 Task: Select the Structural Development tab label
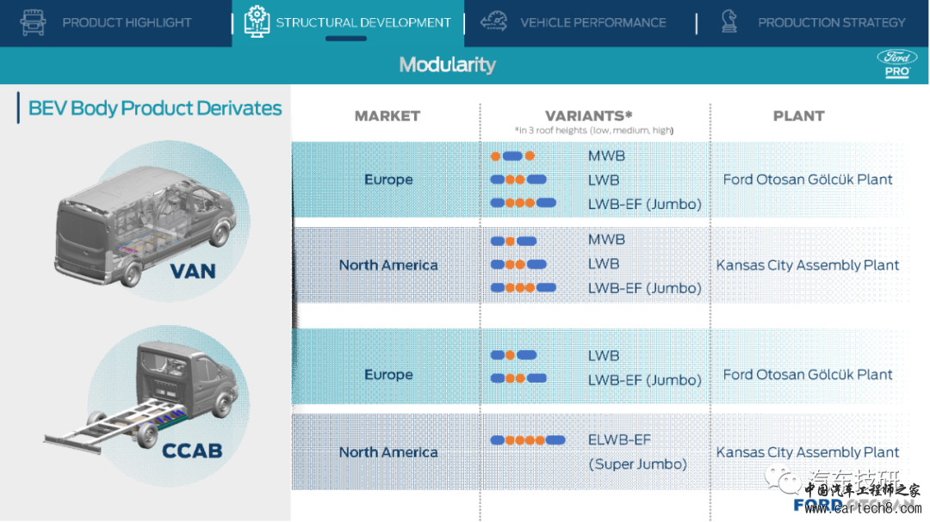(x=363, y=22)
